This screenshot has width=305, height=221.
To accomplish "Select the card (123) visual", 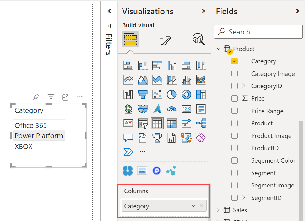I will coord(186,109).
